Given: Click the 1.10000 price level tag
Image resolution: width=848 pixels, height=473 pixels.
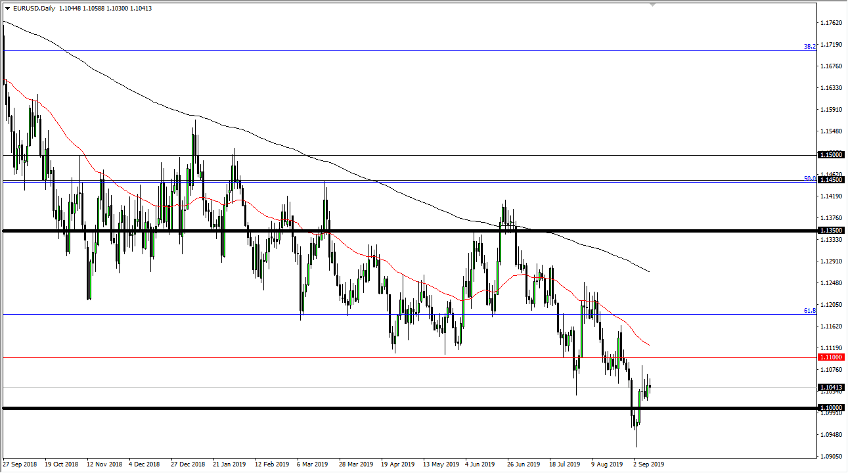Looking at the screenshot, I should 831,408.
